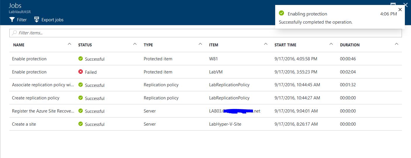
Task: Click the Filter funnel icon
Action: [12, 20]
